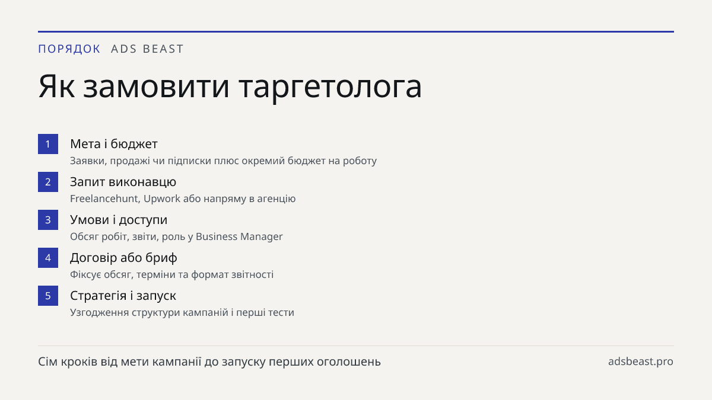This screenshot has width=712, height=400.
Task: Select the 'Договір або бриф' step title
Action: (x=123, y=258)
